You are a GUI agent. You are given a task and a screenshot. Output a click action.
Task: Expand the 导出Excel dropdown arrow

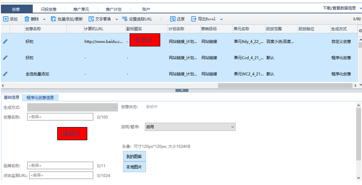221,20
